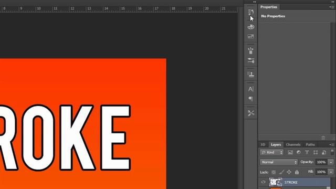Screen dimensions: 336x189
Task: Open the Kind filter dropdown
Action: (x=272, y=152)
